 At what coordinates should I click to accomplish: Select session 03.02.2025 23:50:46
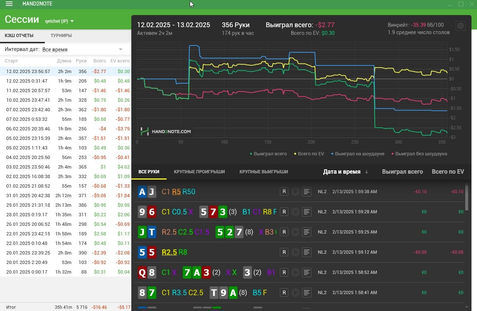pyautogui.click(x=65, y=167)
